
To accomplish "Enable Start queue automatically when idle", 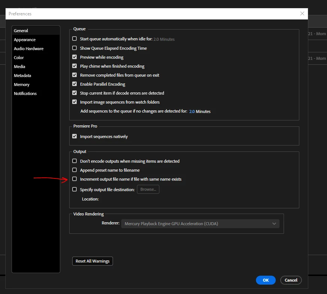I will [x=74, y=39].
